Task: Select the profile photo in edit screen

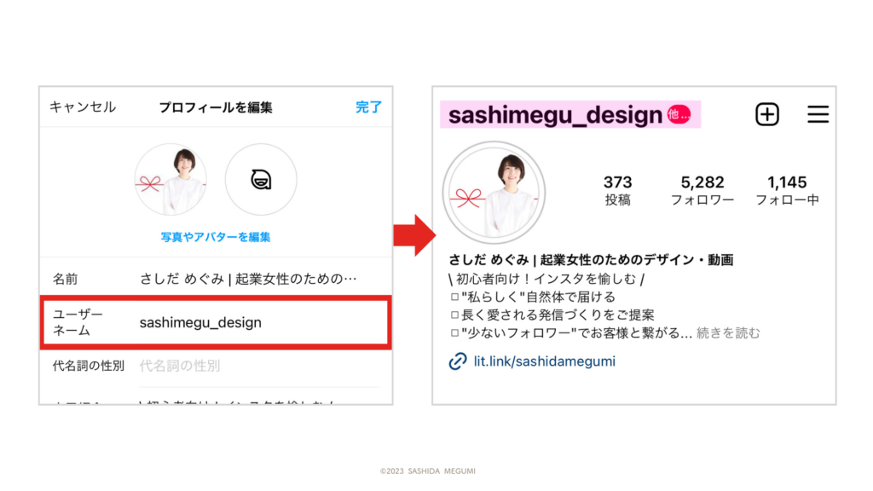Action: [x=171, y=179]
